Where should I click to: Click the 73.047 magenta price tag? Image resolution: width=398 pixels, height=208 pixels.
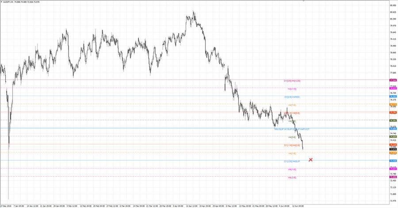click(393, 169)
